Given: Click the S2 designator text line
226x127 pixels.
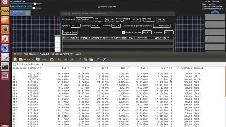Looking at the screenshot, I should point(14,74).
